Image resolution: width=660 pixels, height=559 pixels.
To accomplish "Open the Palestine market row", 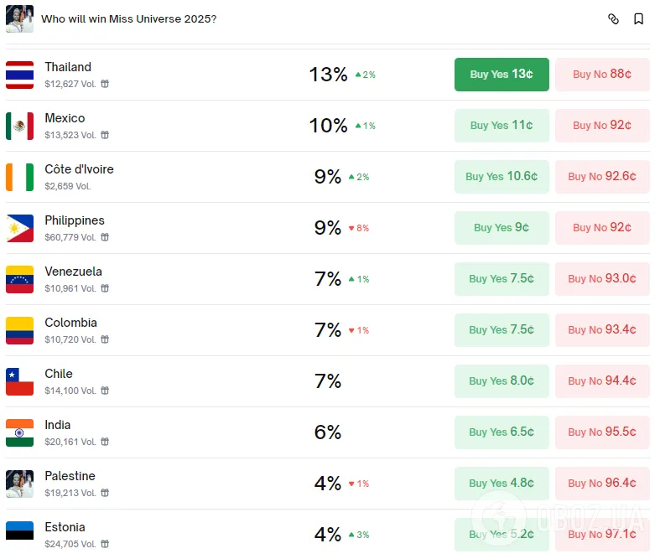I will coord(70,476).
